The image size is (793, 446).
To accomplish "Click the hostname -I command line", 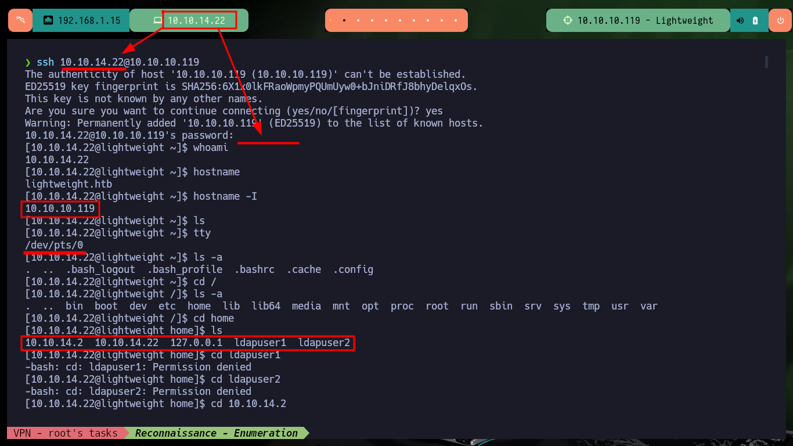I will tap(141, 196).
